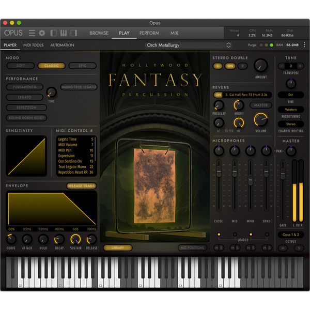Image resolution: width=310 pixels, height=310 pixels.
Task: Click the Library button
Action: point(118,248)
